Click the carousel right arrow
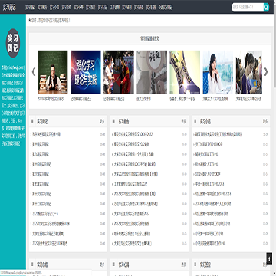The height and width of the screenshot is (276, 276). [266, 72]
